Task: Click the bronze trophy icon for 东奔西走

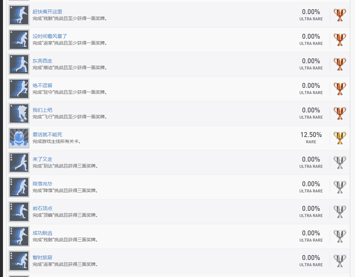Action: click(x=340, y=64)
